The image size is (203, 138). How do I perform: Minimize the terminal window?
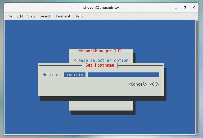pyautogui.click(x=176, y=8)
